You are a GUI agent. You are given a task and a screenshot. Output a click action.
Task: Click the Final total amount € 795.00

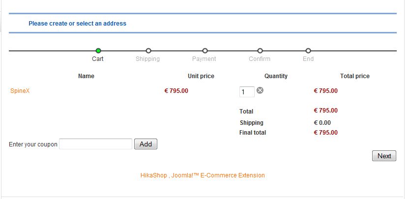point(325,133)
